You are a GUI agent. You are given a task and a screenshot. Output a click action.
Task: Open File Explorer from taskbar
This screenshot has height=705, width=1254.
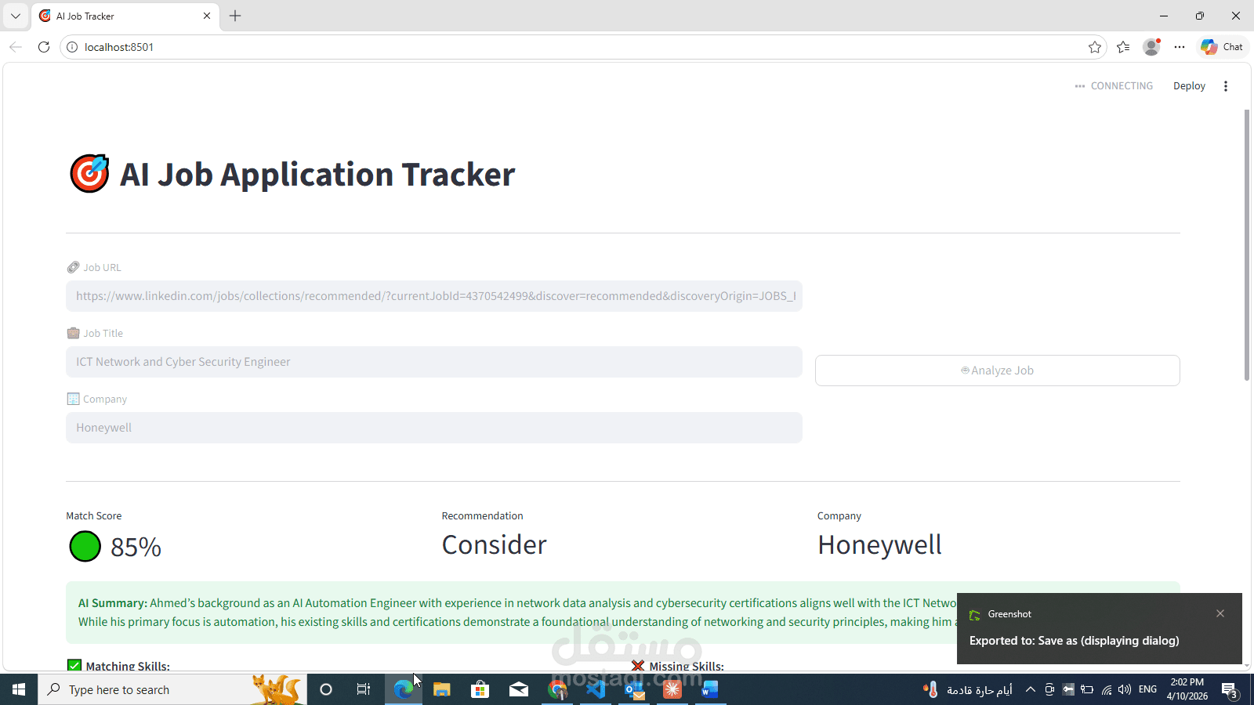[442, 689]
